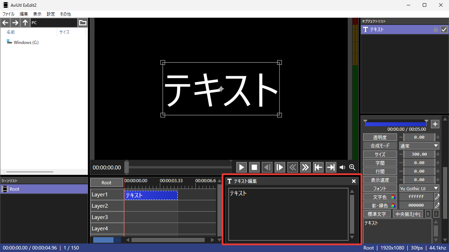Viewport: 449px width, 252px height.
Task: Open the 設定 menu
Action: point(51,14)
